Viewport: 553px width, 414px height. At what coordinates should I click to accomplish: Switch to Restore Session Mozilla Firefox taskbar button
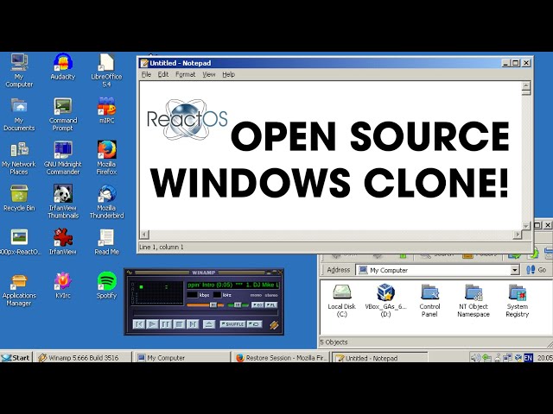281,358
